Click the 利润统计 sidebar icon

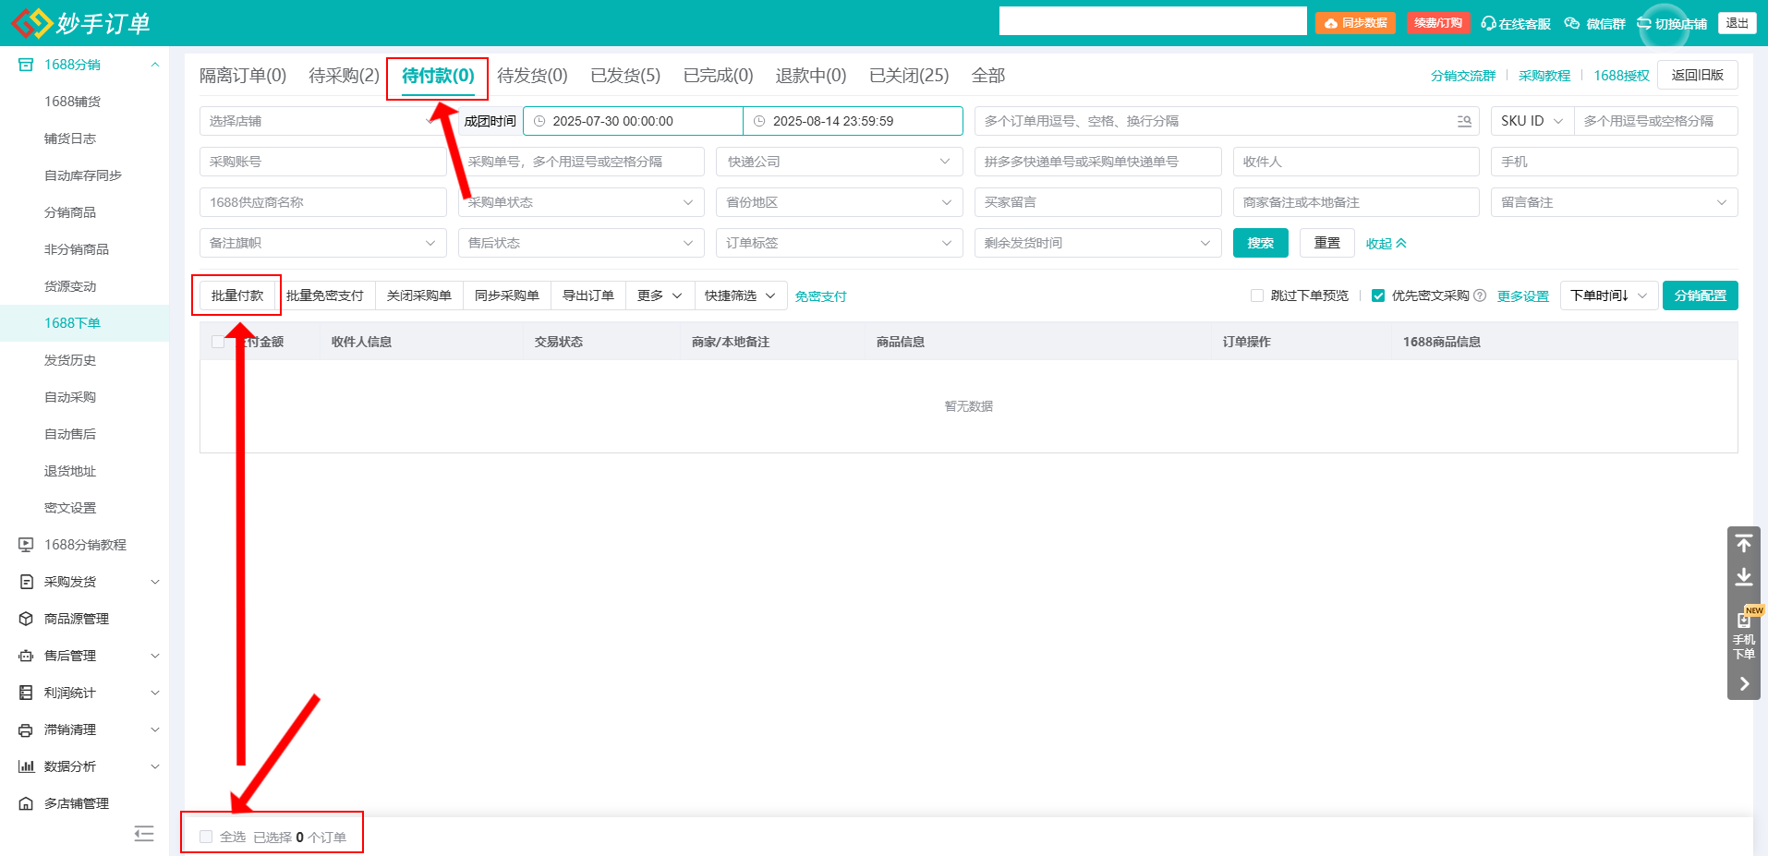26,693
